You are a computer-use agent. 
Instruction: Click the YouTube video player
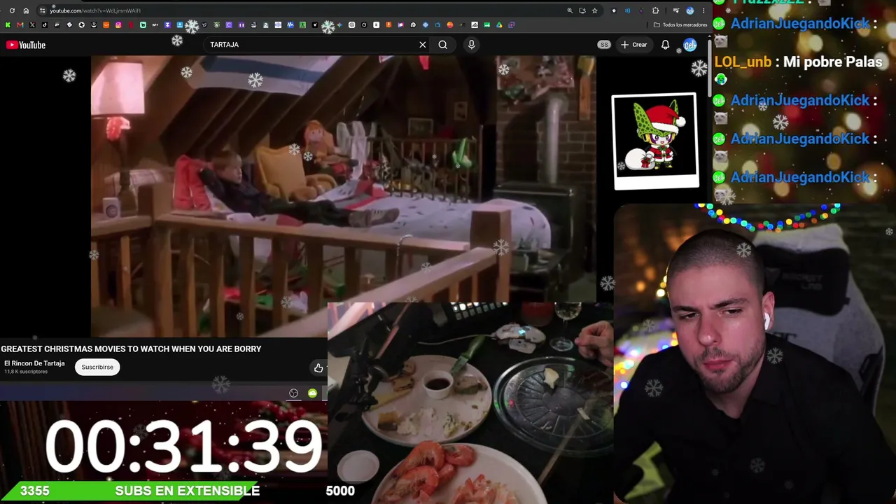click(x=343, y=196)
